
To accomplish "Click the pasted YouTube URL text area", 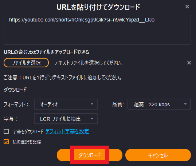I will pyautogui.click(x=97, y=30).
